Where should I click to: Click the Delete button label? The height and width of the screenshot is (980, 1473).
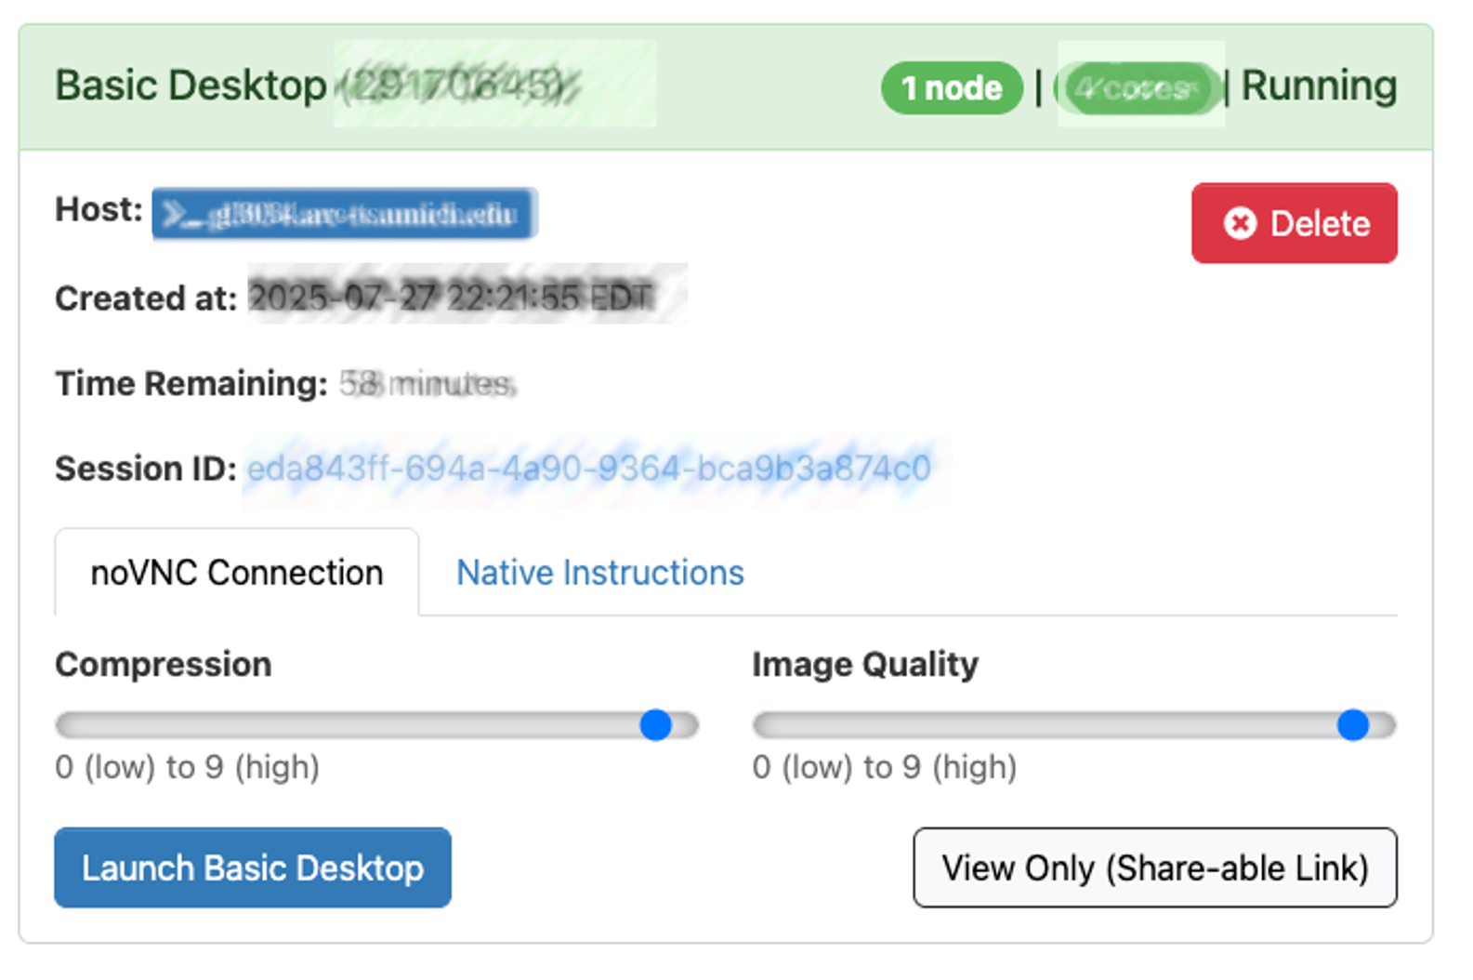click(x=1320, y=223)
